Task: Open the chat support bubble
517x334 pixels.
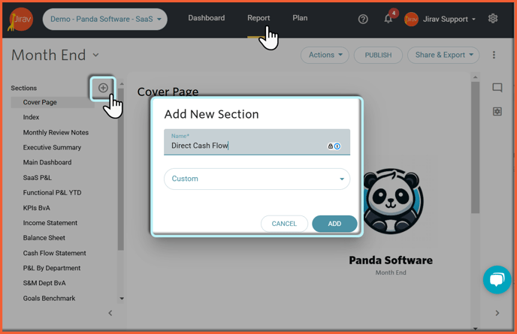Action: [497, 280]
